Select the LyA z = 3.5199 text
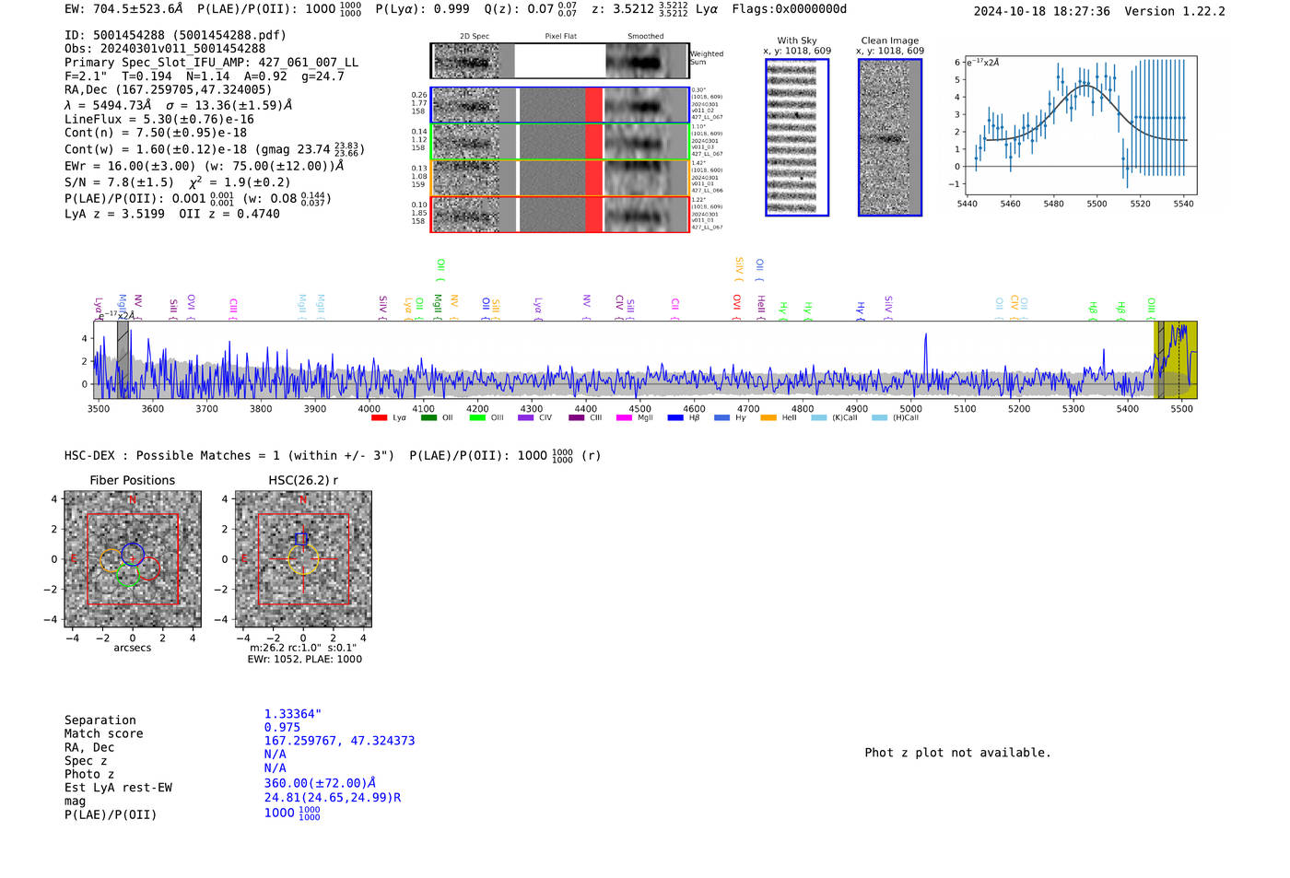Image resolution: width=1290 pixels, height=878 pixels. pyautogui.click(x=114, y=214)
